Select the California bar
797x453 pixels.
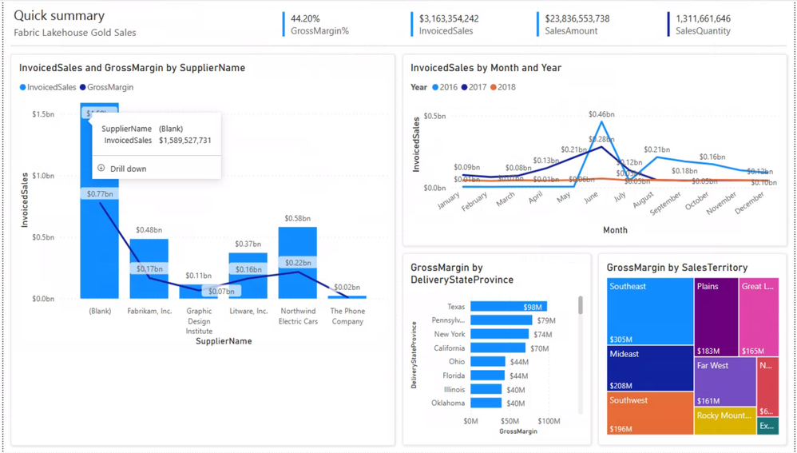click(x=498, y=348)
